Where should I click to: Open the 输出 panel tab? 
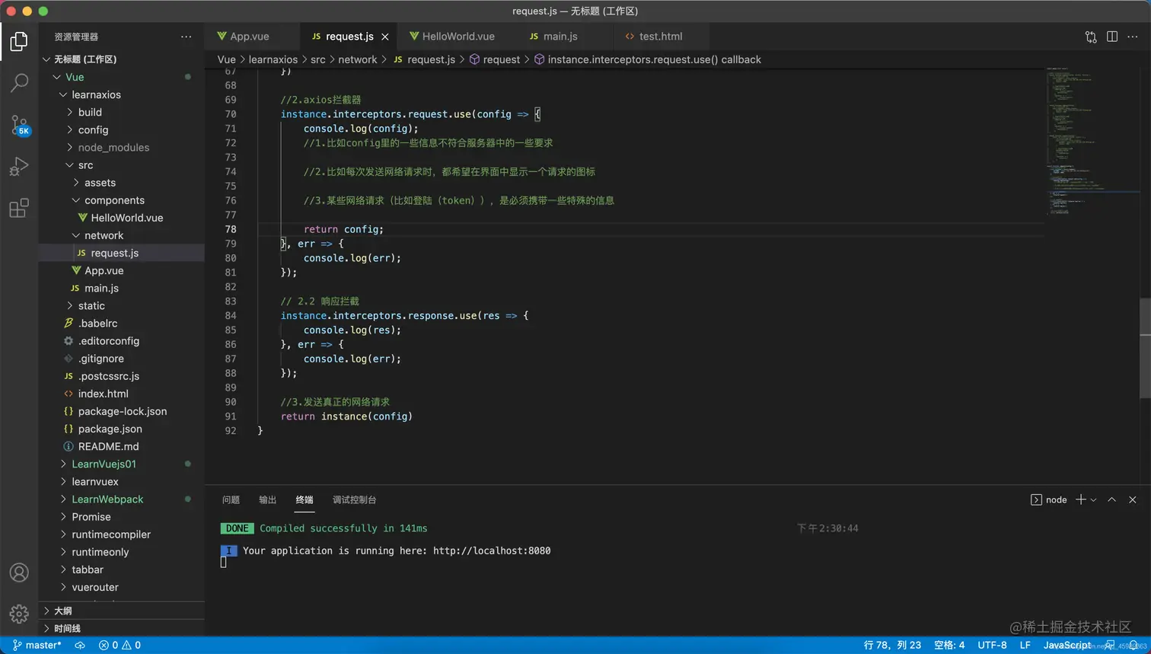pyautogui.click(x=267, y=499)
